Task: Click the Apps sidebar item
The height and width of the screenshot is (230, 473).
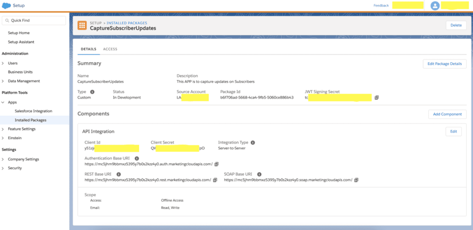Action: [x=13, y=102]
